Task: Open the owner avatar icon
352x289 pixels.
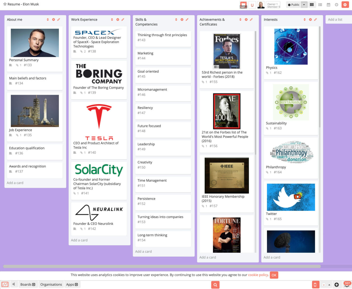Action: 243,5
